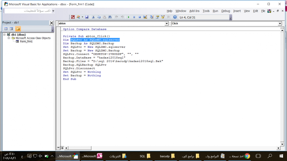Open the Tools menu
287x161 pixels.
click(x=206, y=11)
